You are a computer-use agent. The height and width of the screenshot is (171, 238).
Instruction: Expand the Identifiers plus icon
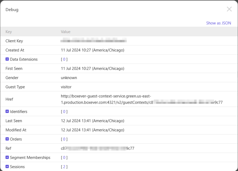coord(7,112)
